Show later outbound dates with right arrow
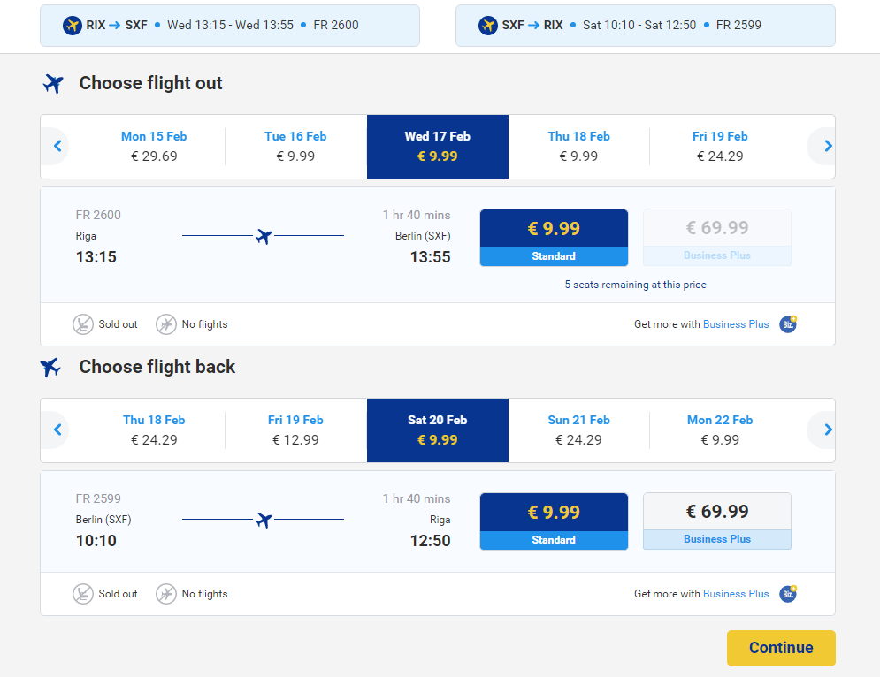The width and height of the screenshot is (880, 677). tap(829, 147)
